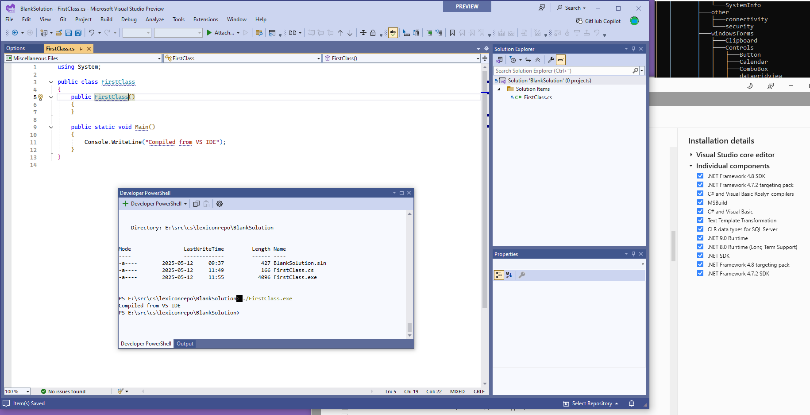This screenshot has height=415, width=810.
Task: Click the Save All toolbar icon
Action: [x=78, y=32]
